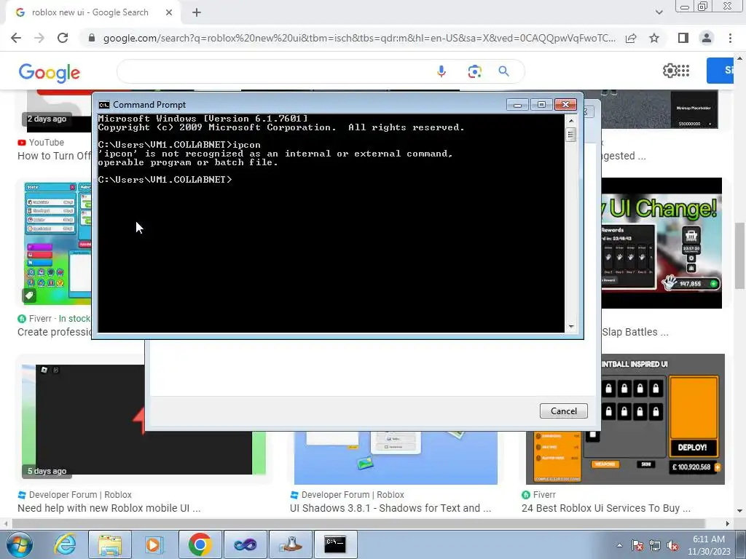The image size is (746, 559).
Task: Click Chrome vertical scrollbar thumb
Action: (739, 255)
